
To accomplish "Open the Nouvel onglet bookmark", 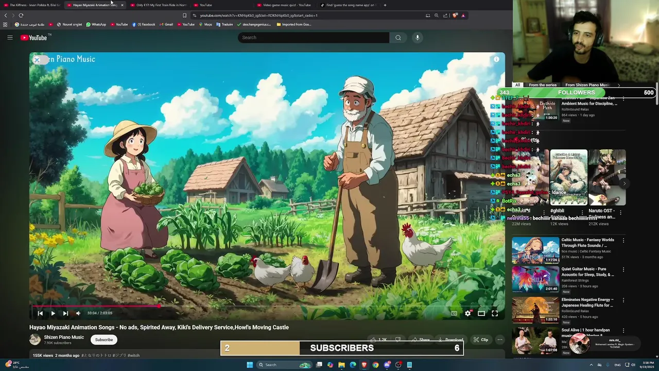I will point(70,24).
